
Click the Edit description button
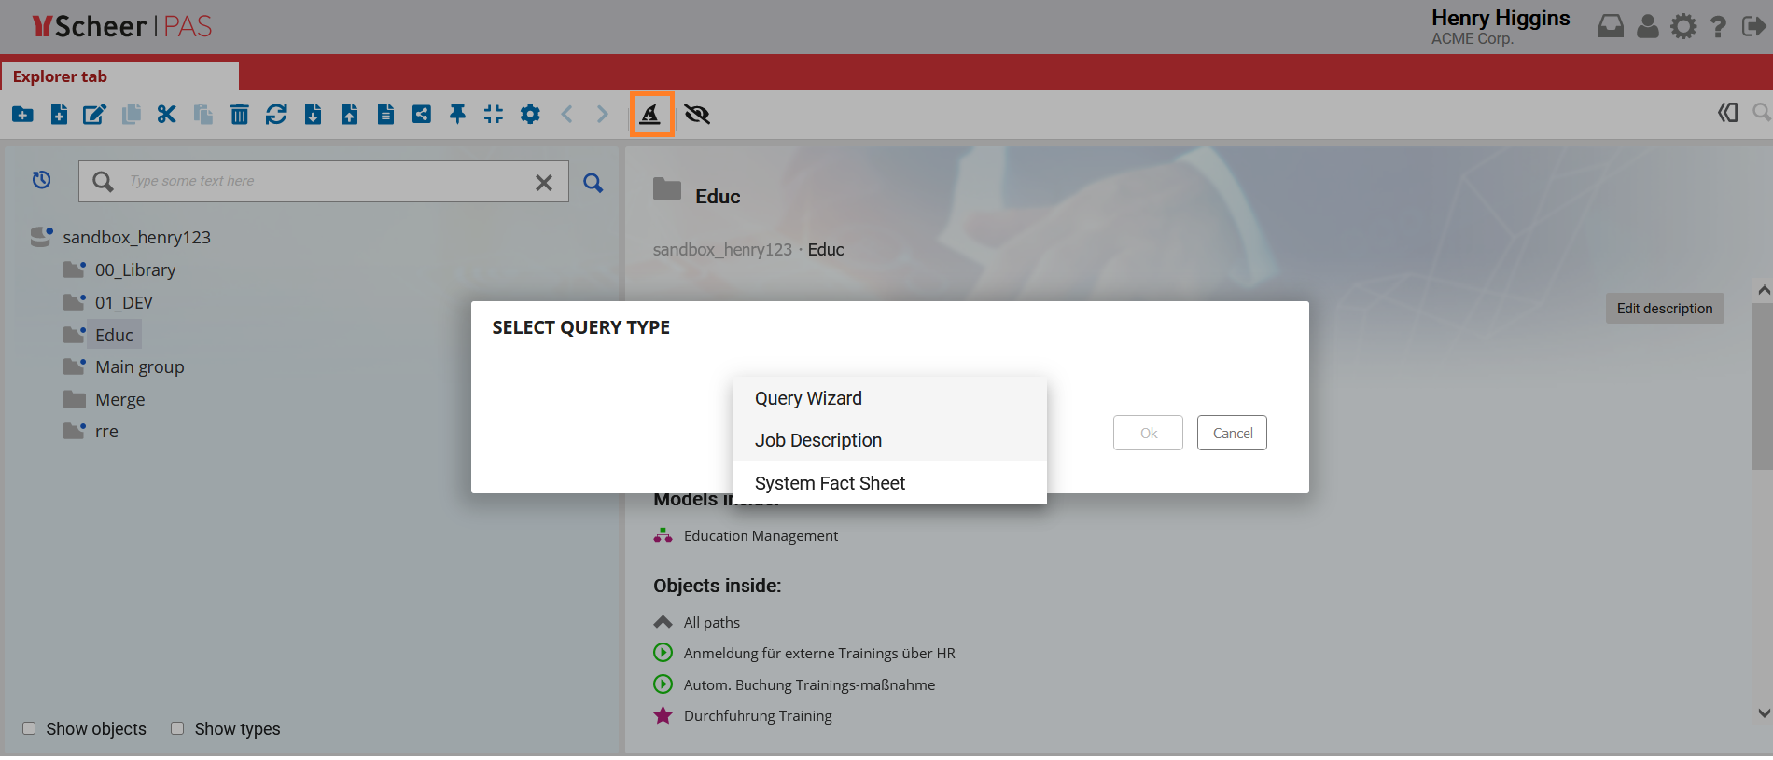pos(1665,309)
